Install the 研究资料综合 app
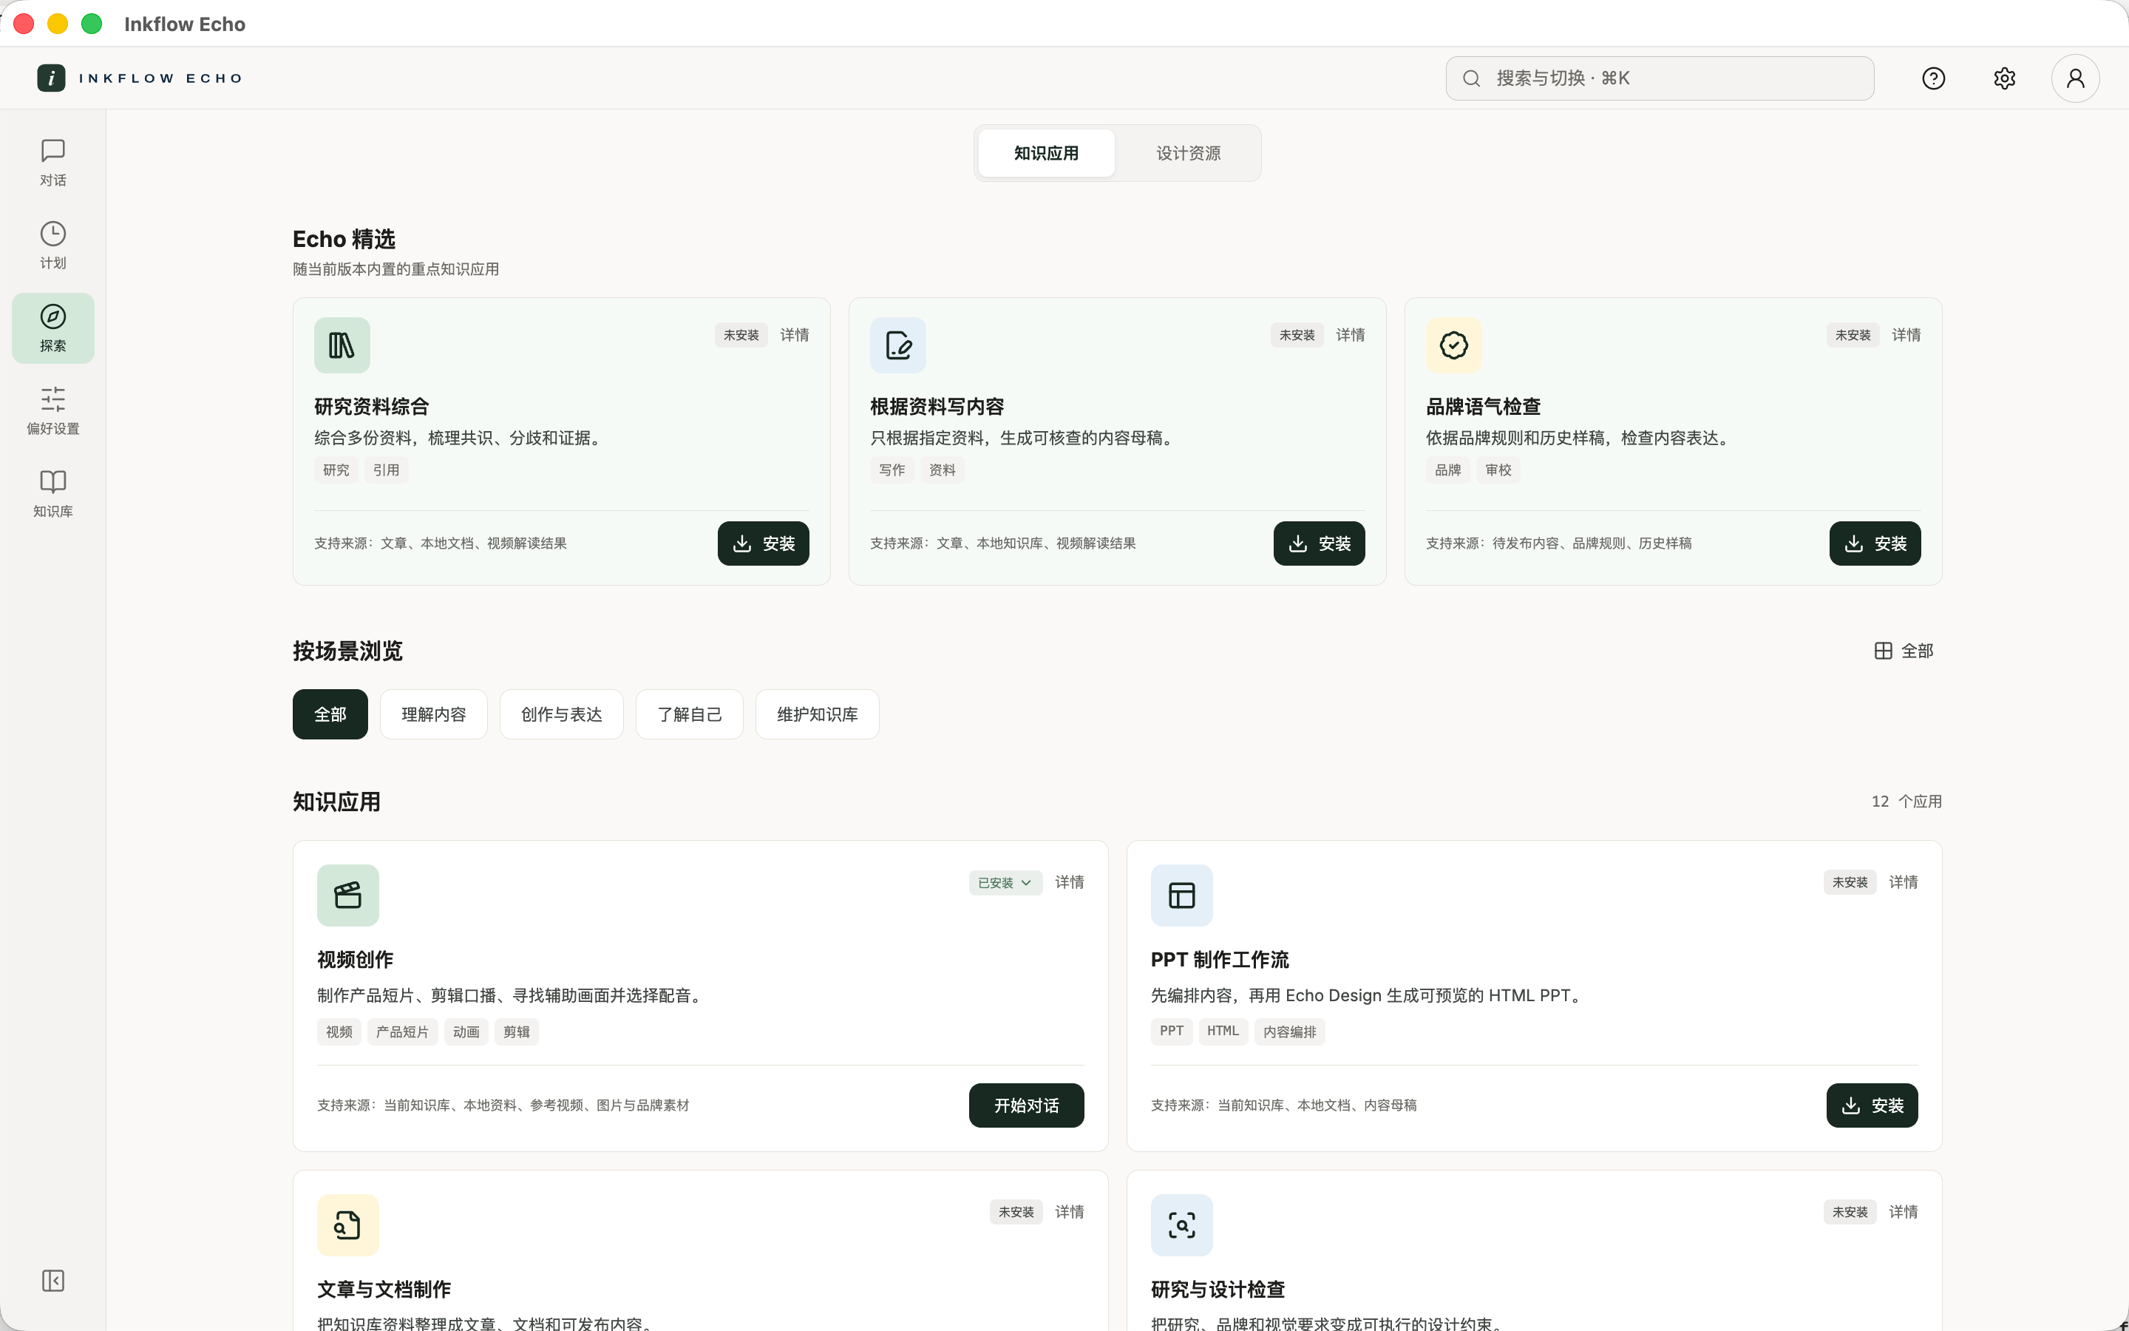 763,543
